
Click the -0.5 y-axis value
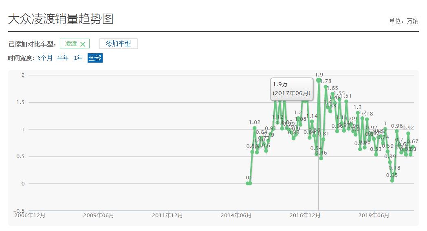coord(19,211)
